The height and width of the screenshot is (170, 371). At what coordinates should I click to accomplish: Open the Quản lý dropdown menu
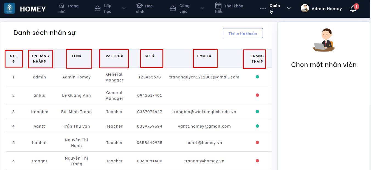[x=288, y=8]
